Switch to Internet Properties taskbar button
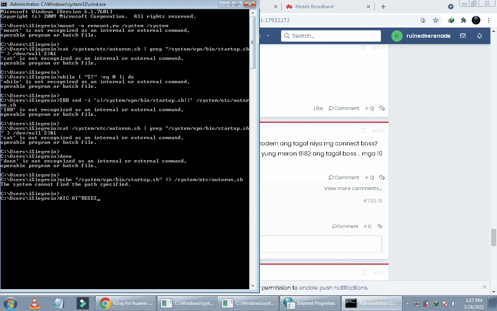Image resolution: width=497 pixels, height=311 pixels. (310, 303)
